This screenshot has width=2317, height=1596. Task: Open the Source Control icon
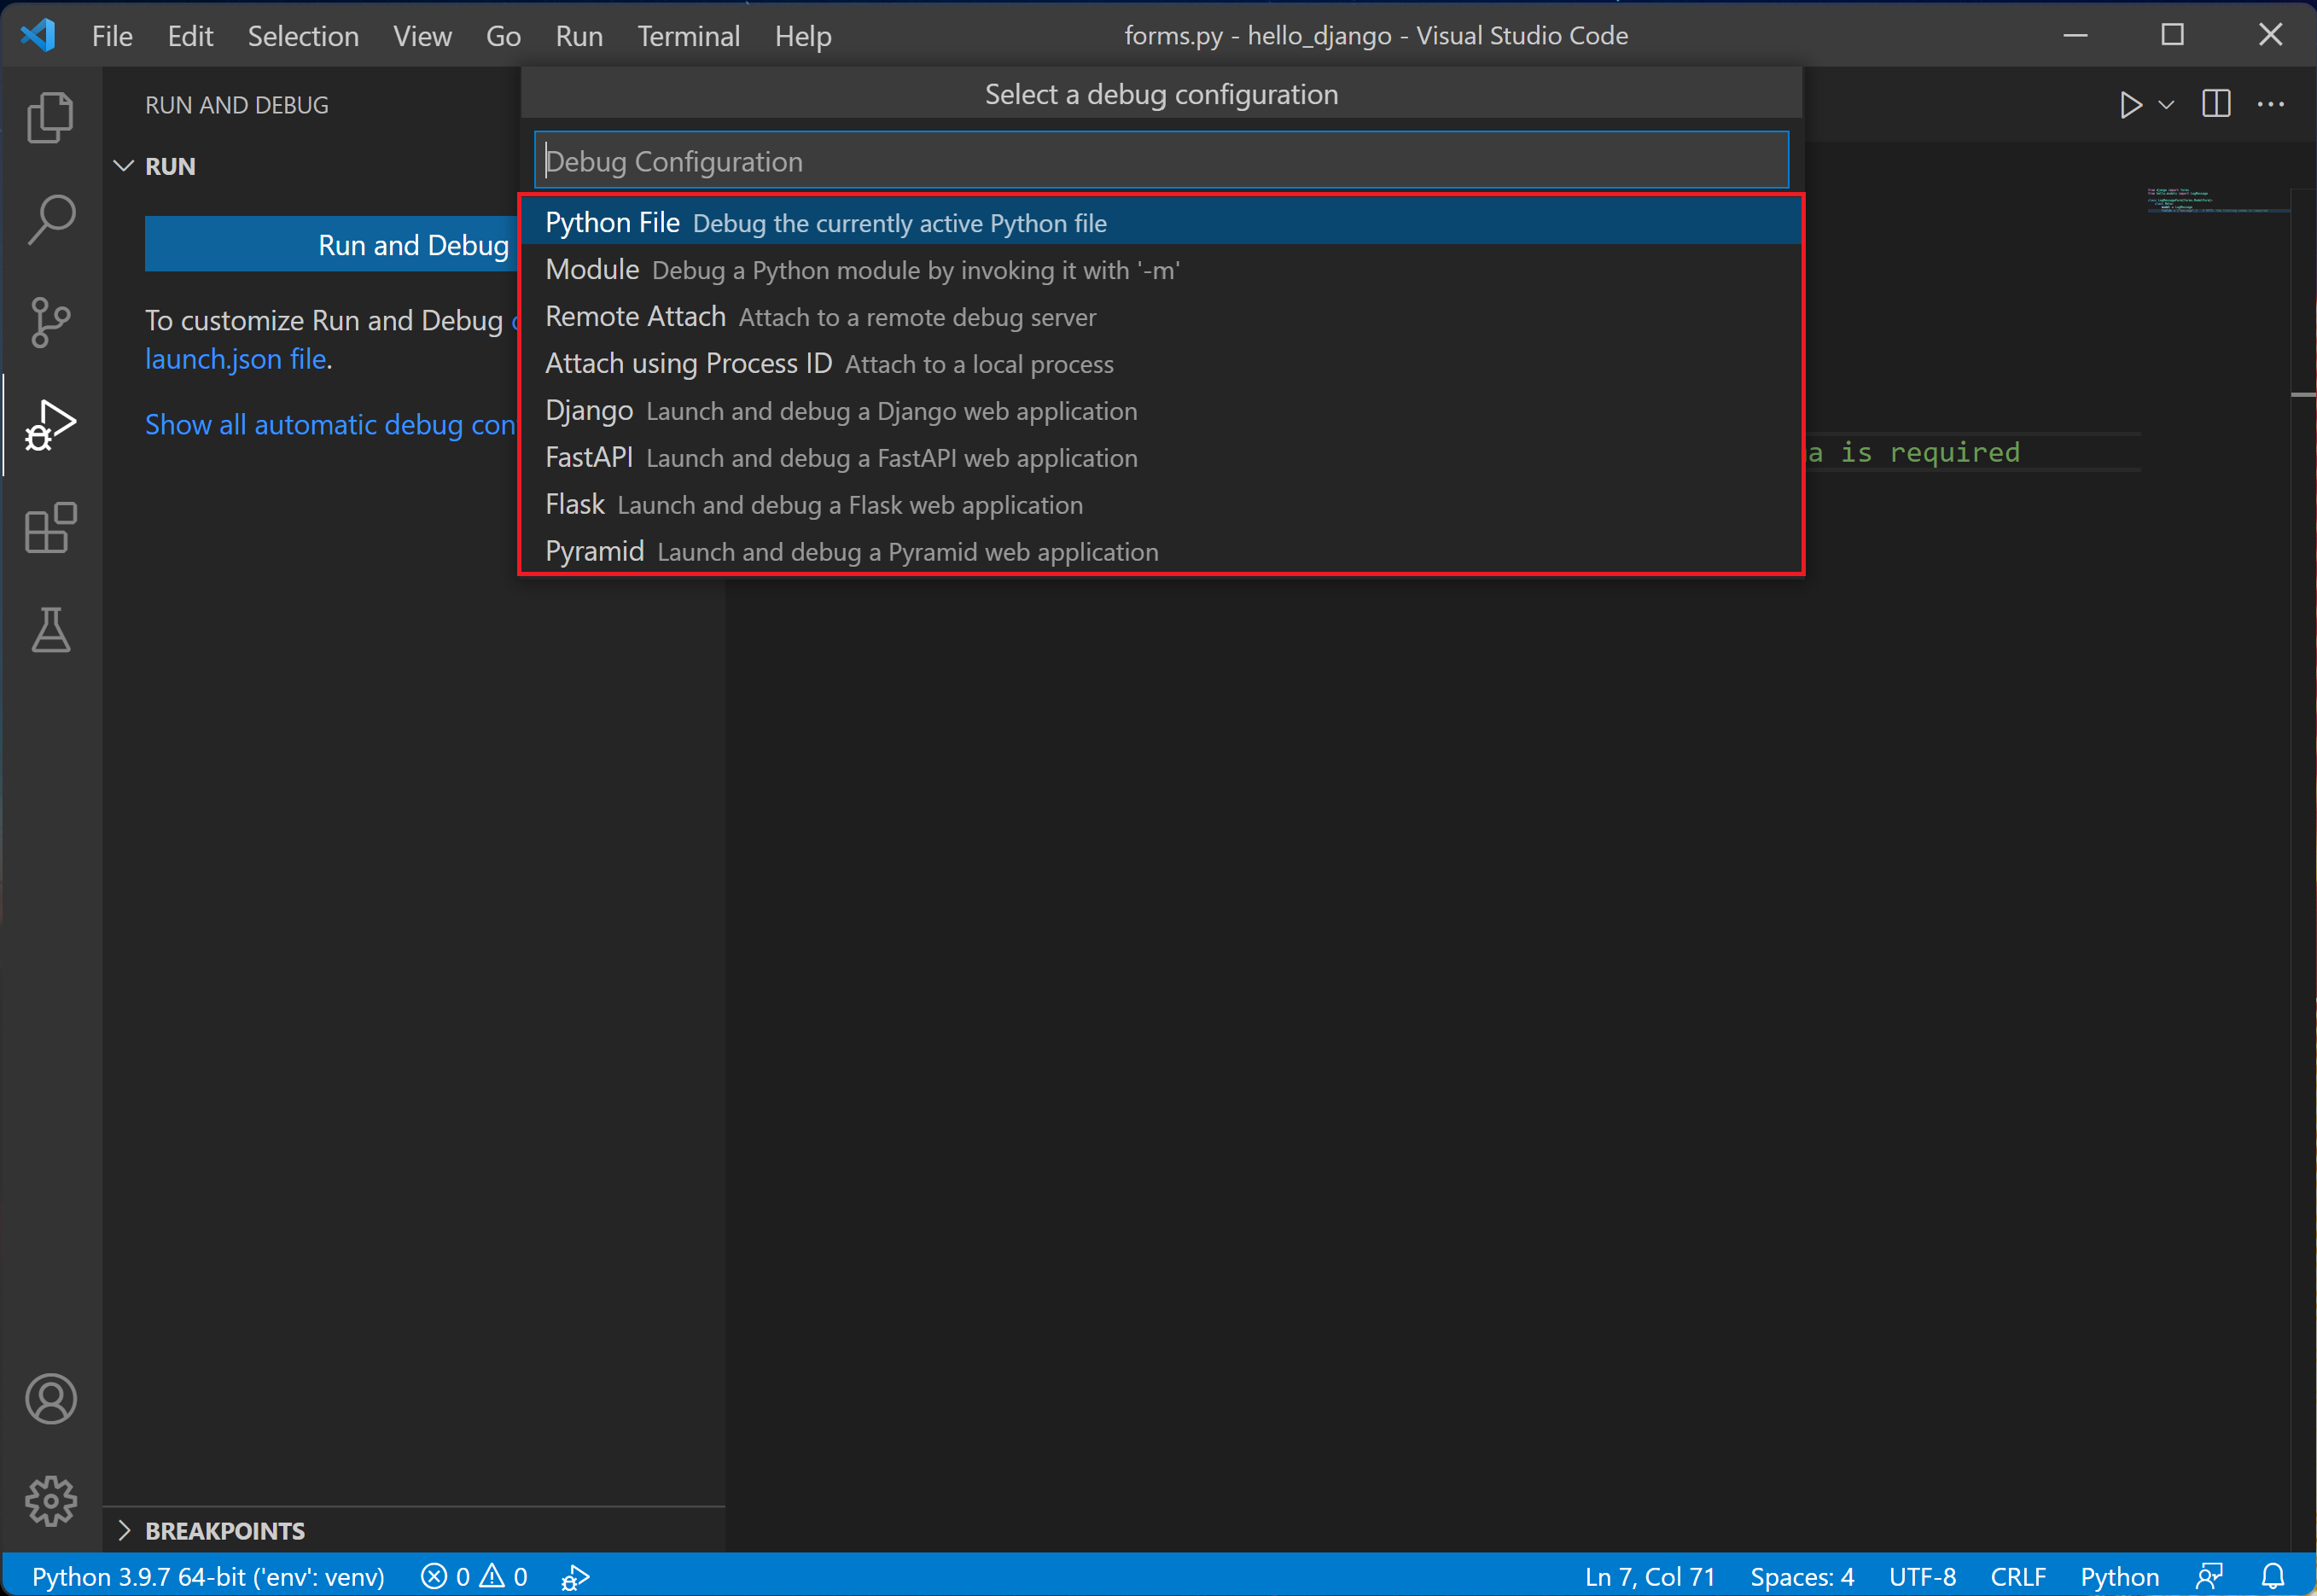pos(50,322)
